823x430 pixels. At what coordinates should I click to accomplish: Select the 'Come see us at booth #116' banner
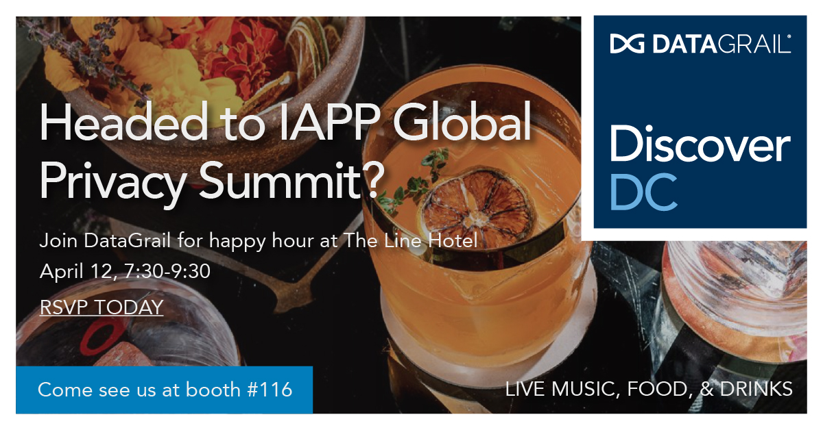click(165, 390)
